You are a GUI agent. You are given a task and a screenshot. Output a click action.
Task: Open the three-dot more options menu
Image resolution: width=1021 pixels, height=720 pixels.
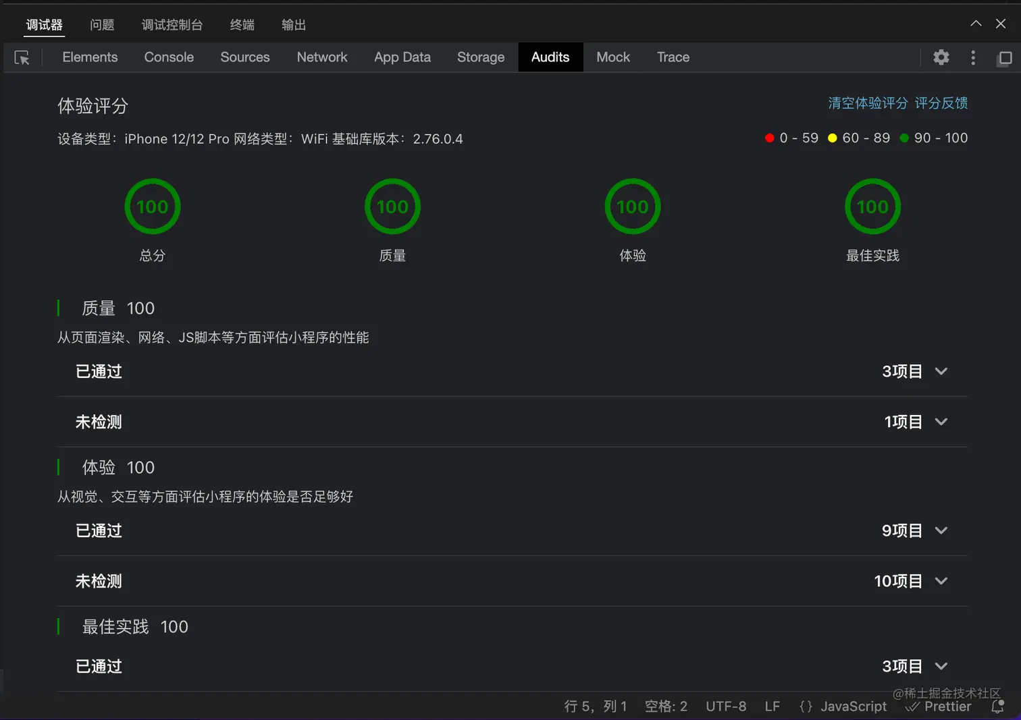pyautogui.click(x=973, y=57)
